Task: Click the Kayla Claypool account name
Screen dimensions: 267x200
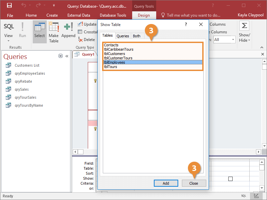Action: pos(251,15)
